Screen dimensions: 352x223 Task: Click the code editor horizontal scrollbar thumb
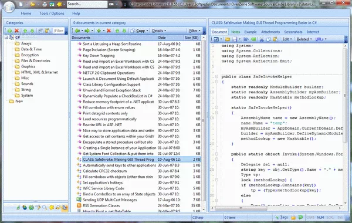point(241,208)
